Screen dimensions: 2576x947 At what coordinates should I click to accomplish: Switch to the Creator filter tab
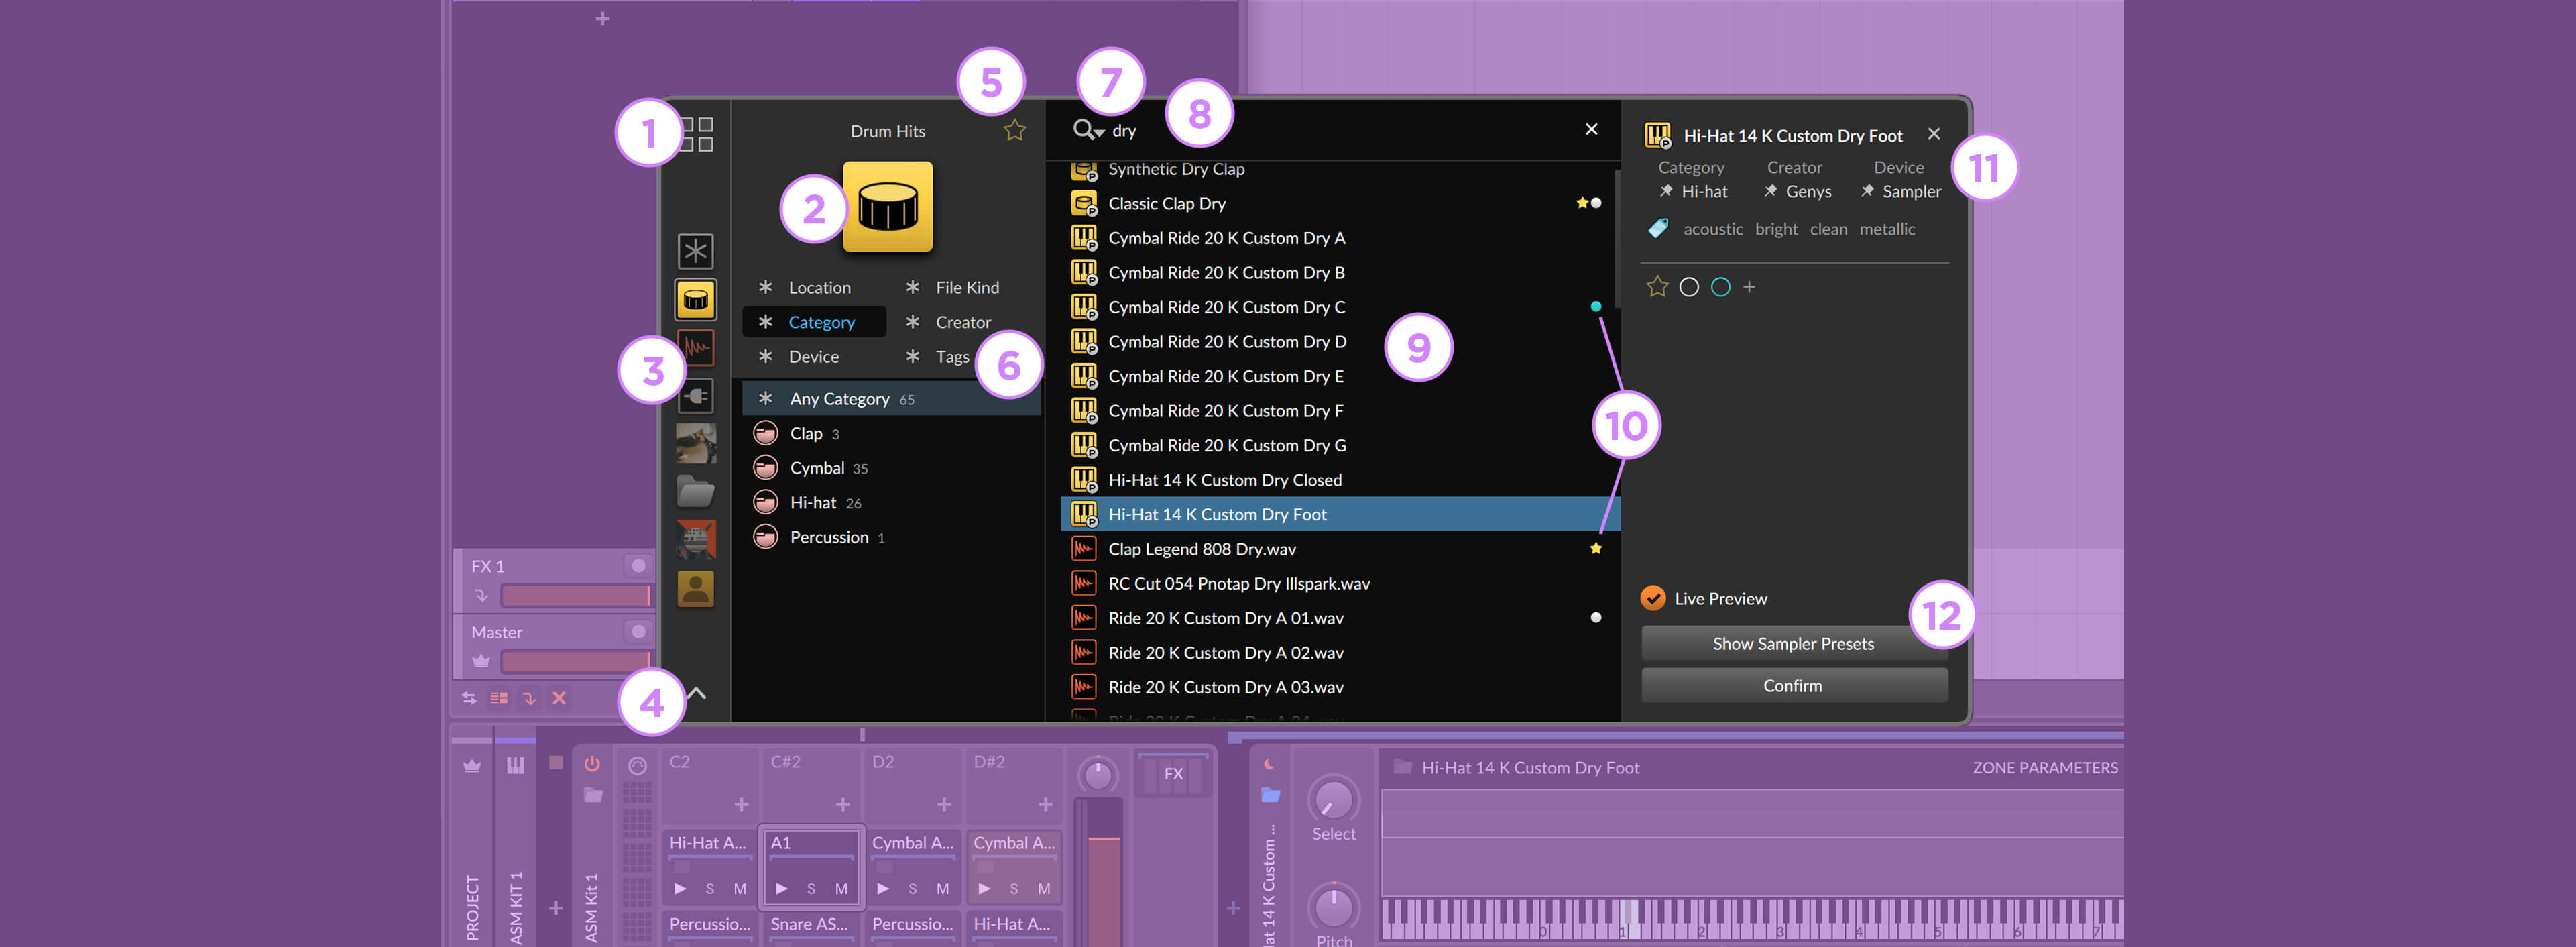coord(961,321)
